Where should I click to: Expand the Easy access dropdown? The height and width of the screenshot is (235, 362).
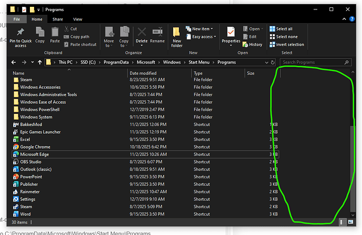click(x=203, y=37)
